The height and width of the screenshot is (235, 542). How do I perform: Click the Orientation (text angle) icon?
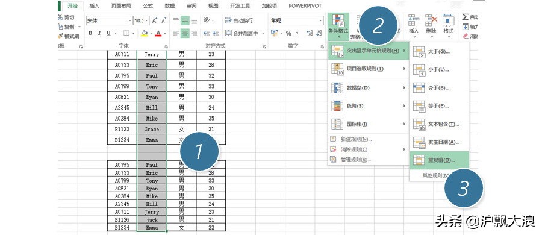(207, 20)
